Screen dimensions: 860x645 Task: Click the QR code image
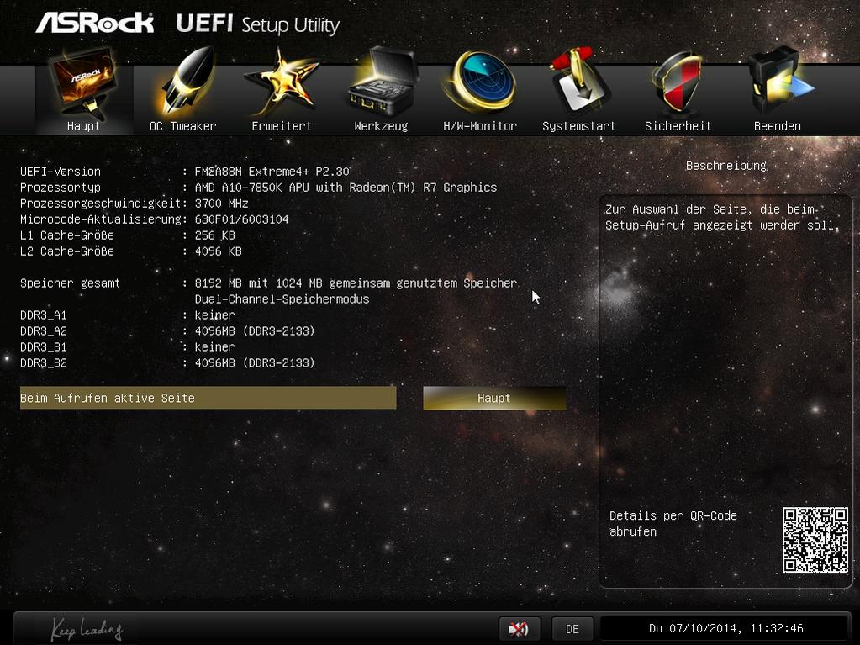(x=815, y=540)
